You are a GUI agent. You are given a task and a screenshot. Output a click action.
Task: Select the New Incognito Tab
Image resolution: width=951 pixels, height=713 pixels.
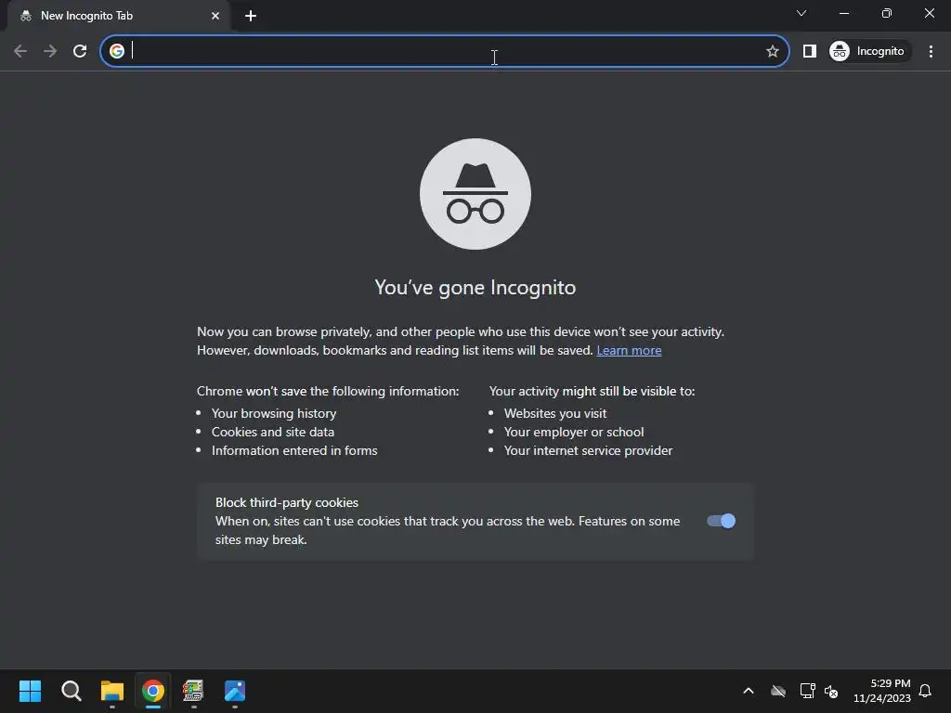coord(118,16)
